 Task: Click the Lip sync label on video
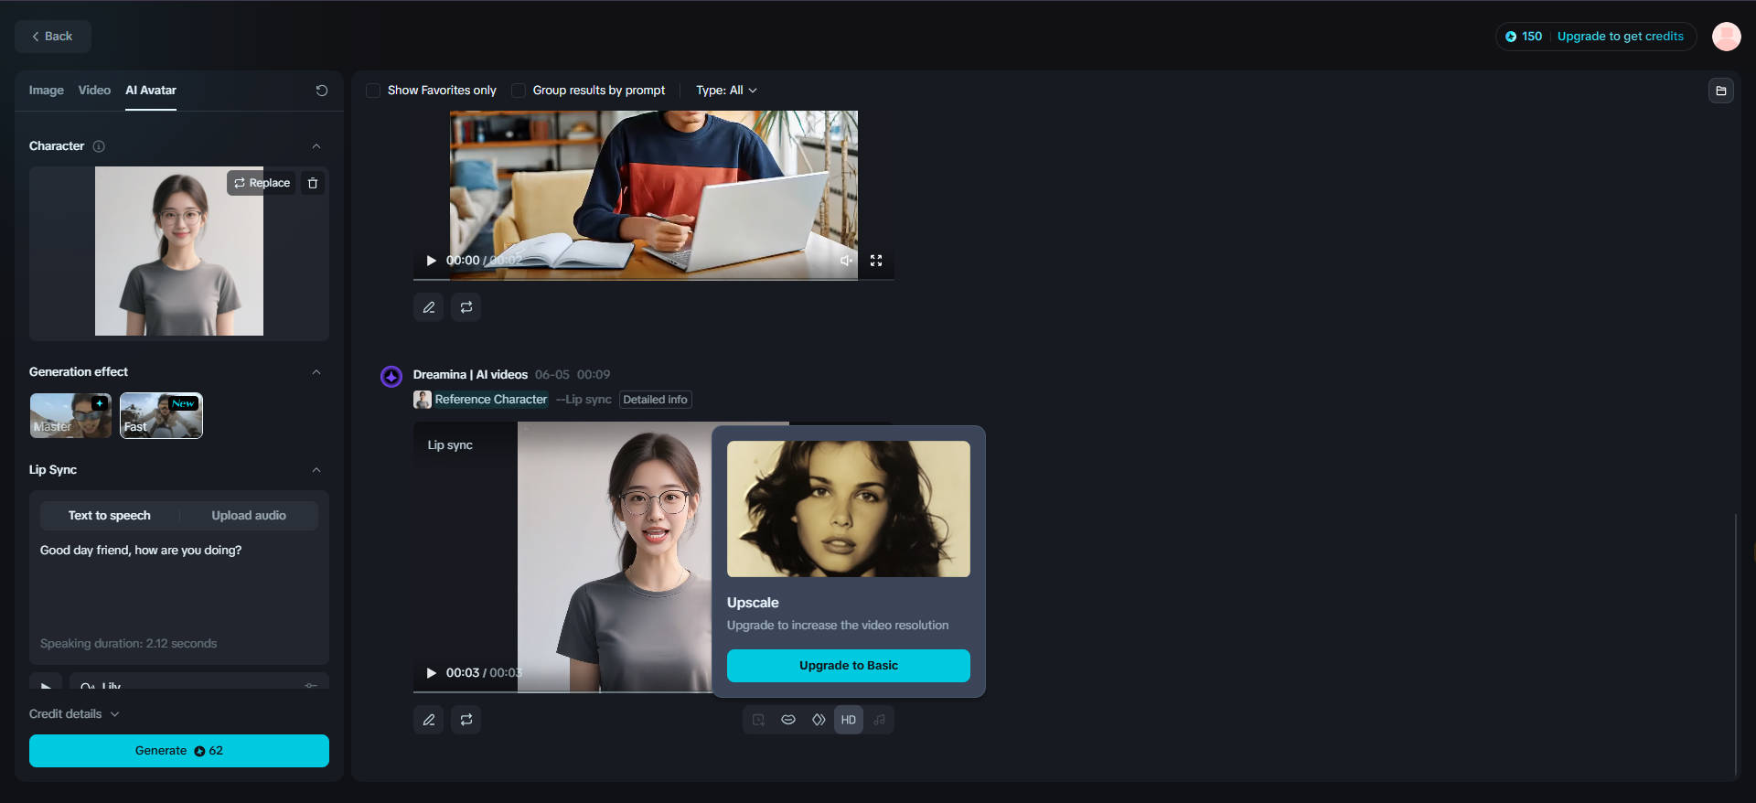point(450,445)
